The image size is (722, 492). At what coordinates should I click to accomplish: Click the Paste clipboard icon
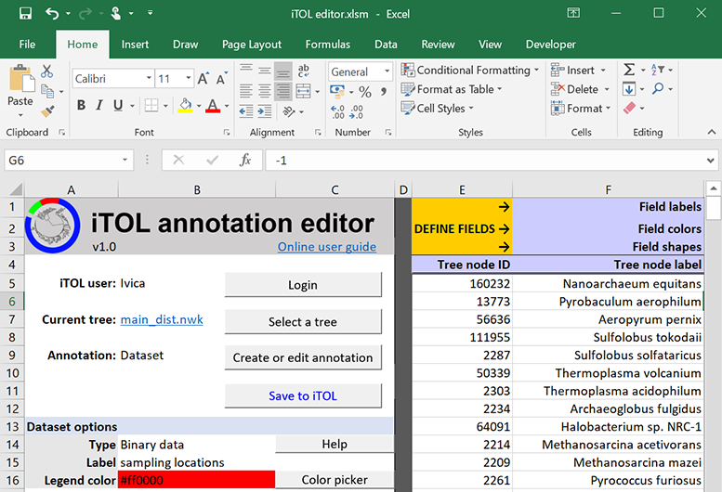click(21, 79)
